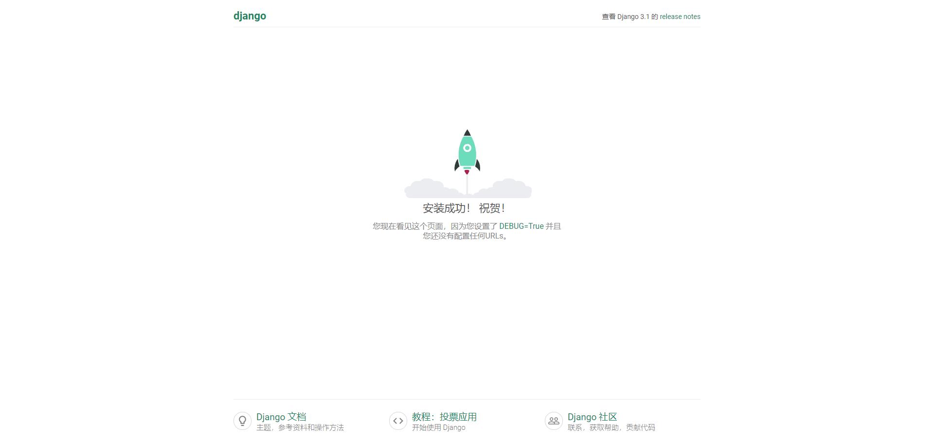Click the people community icon
The height and width of the screenshot is (444, 934).
tap(554, 421)
